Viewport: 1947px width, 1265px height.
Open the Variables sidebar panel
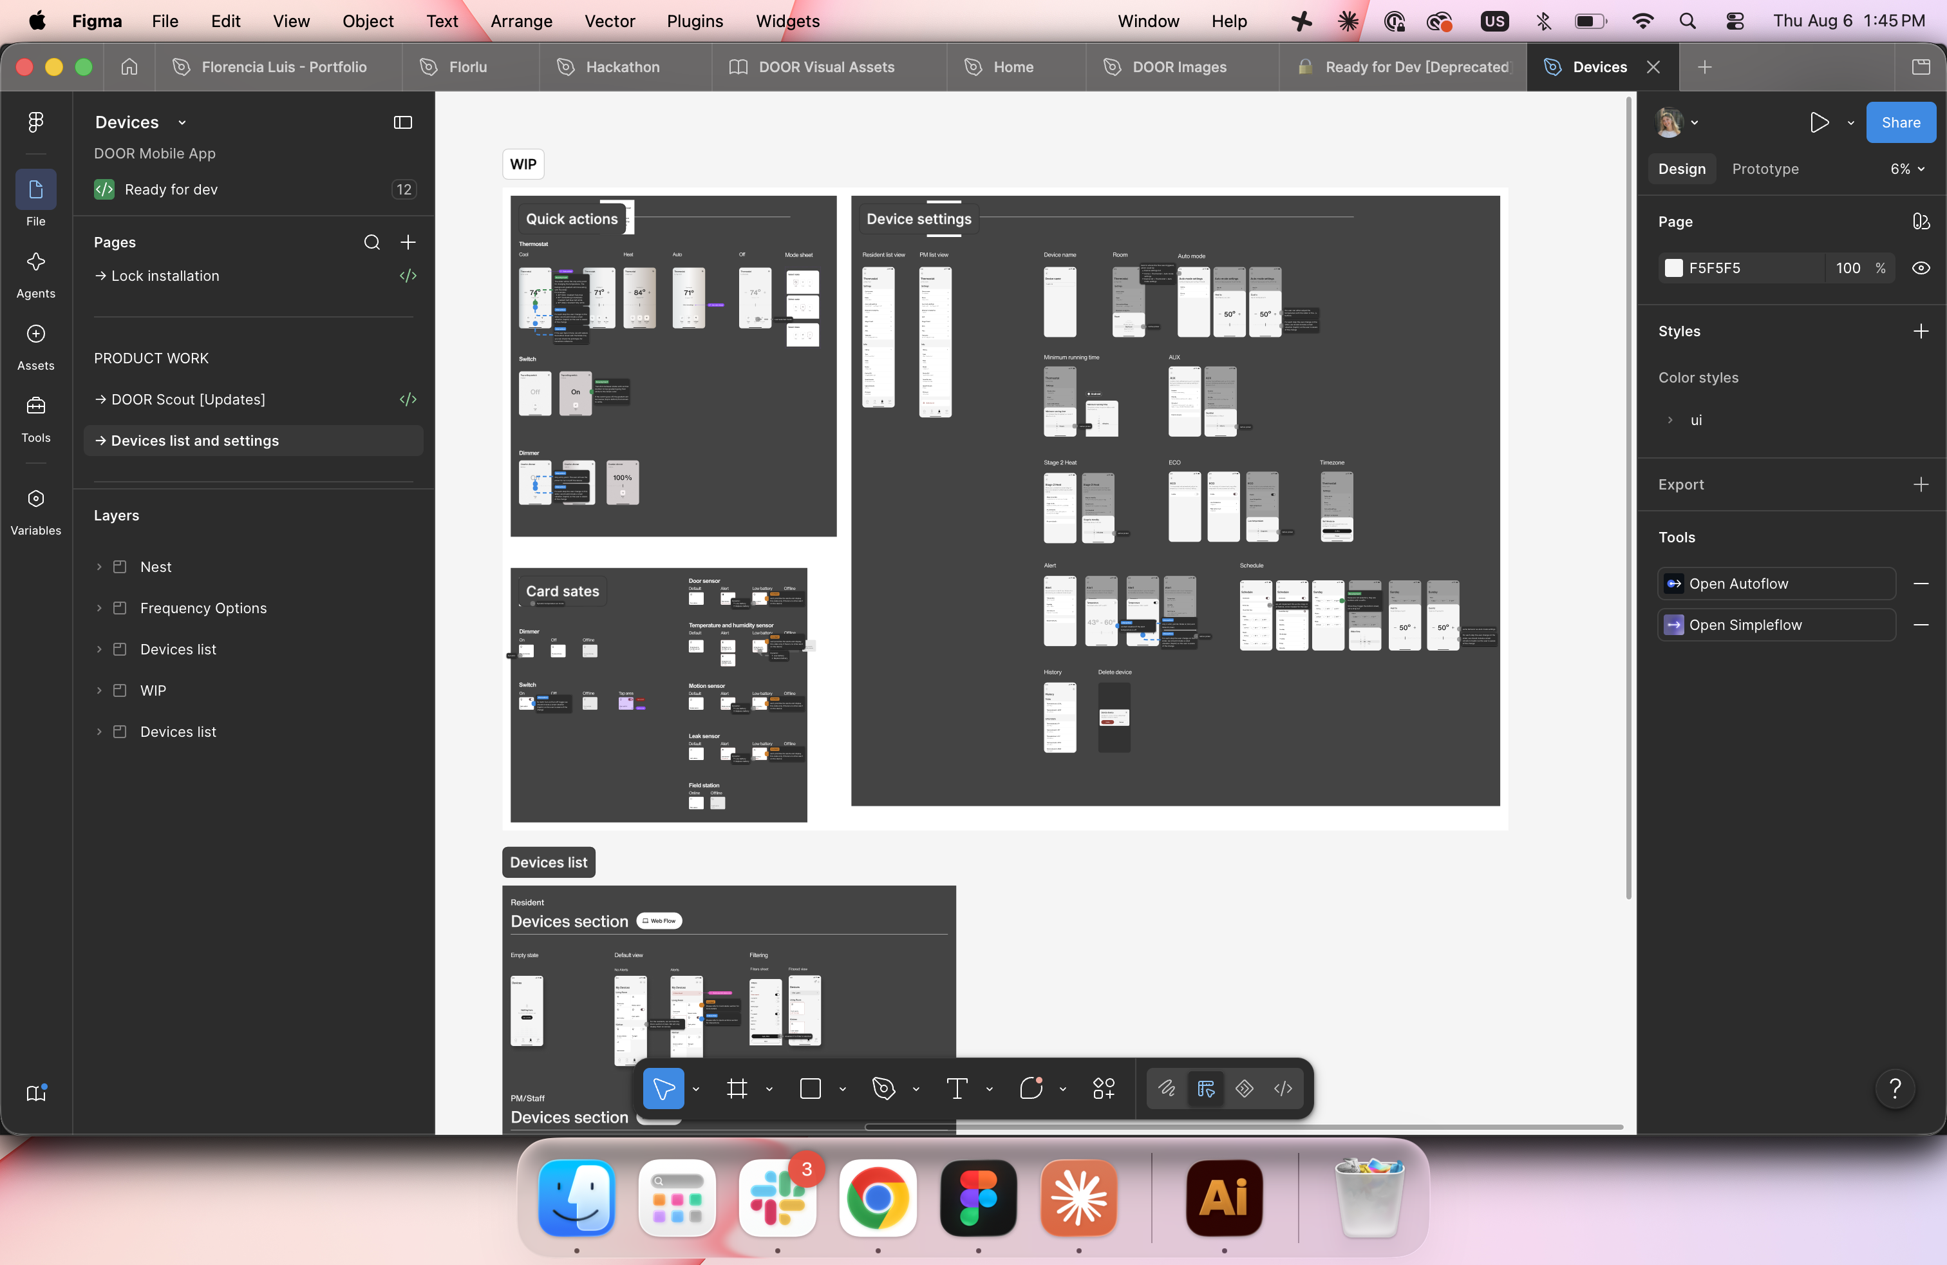tap(36, 499)
